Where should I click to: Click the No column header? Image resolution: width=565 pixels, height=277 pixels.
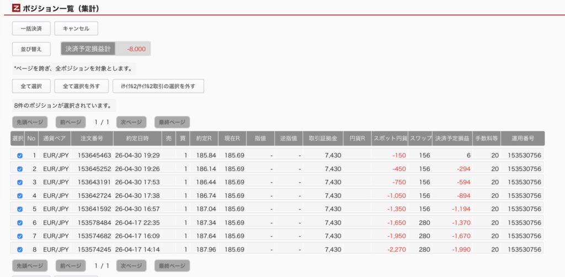point(31,138)
